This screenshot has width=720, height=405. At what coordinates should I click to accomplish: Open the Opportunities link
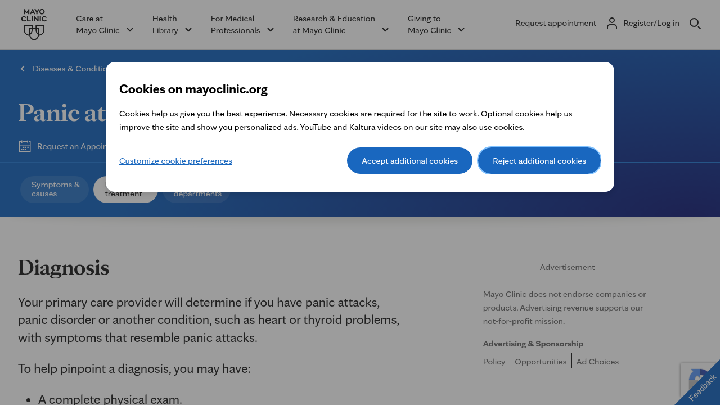[x=541, y=362]
